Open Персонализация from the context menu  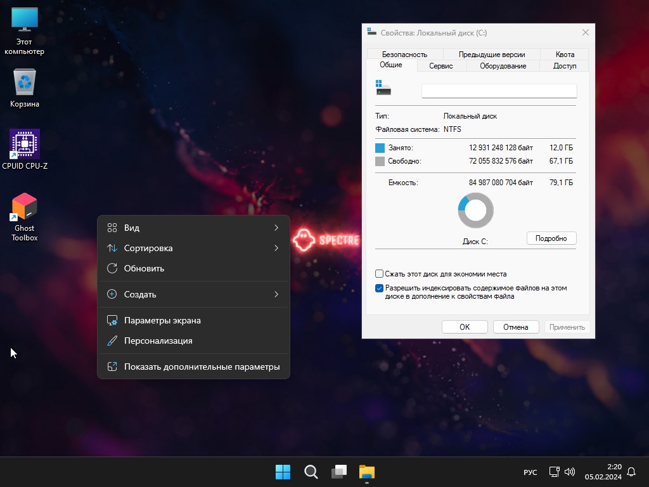coord(193,341)
